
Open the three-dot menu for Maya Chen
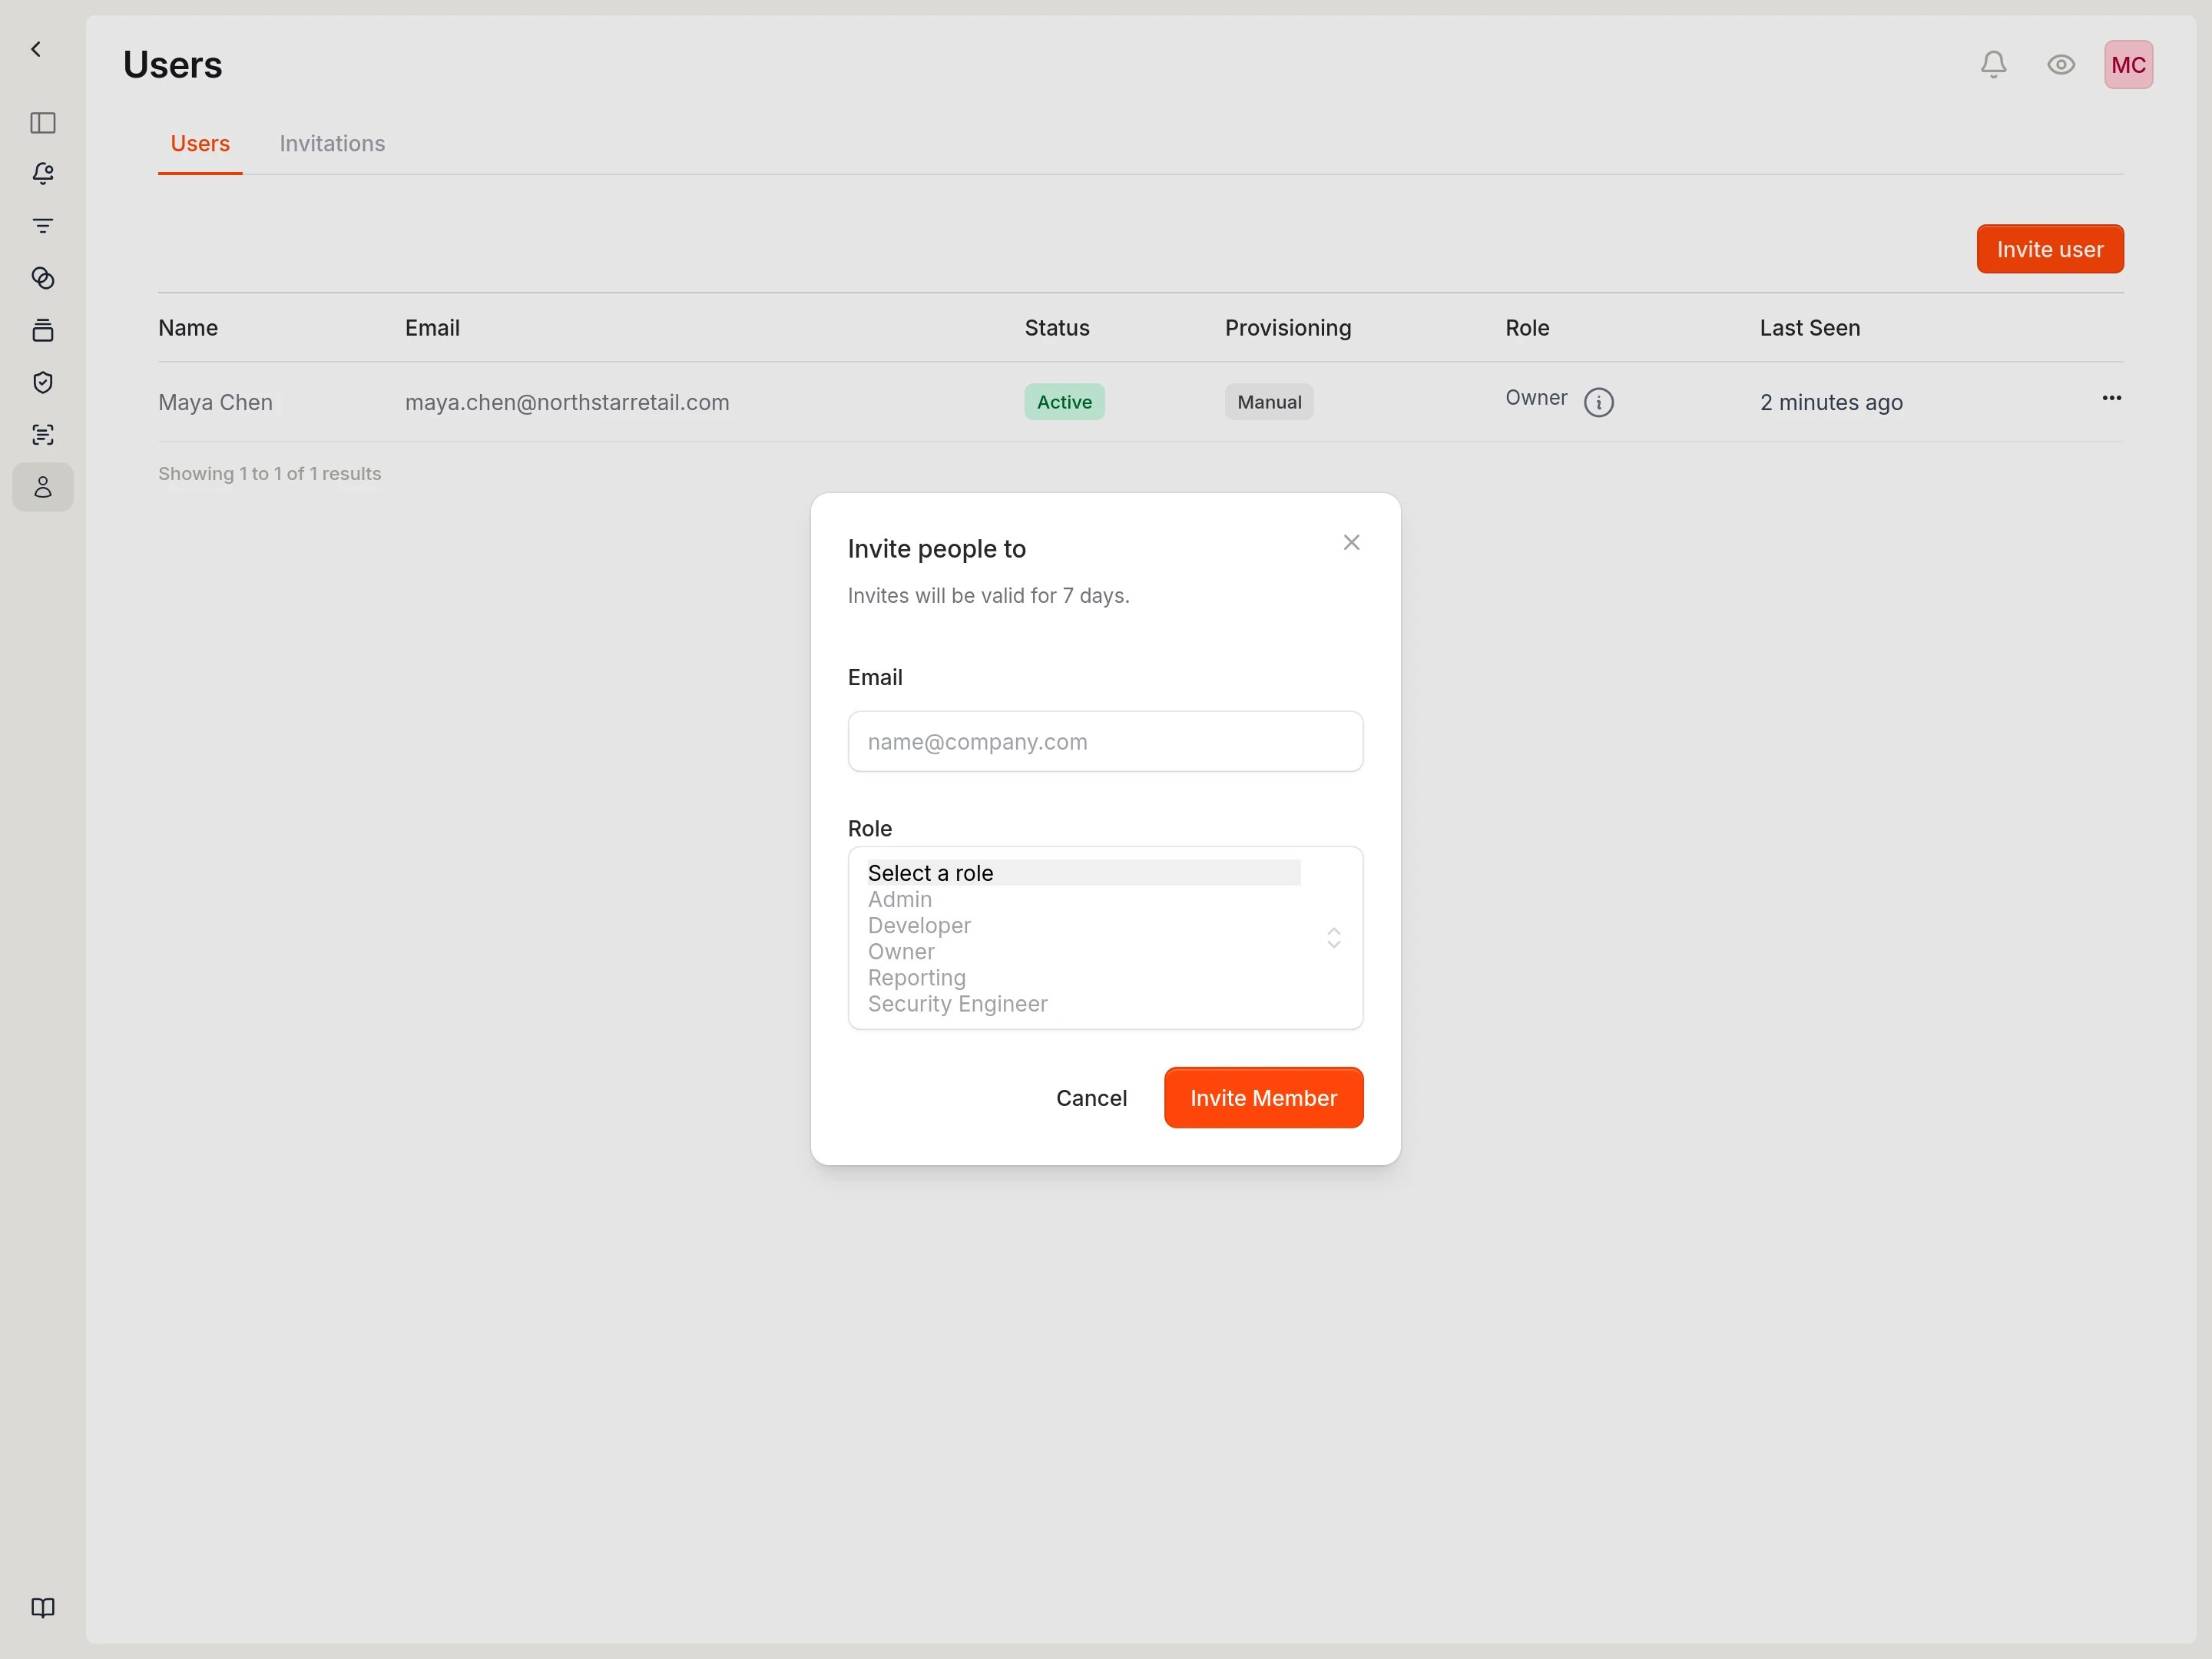click(x=2111, y=398)
